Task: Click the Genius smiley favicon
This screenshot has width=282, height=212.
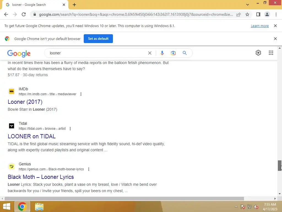Action: click(x=12, y=166)
